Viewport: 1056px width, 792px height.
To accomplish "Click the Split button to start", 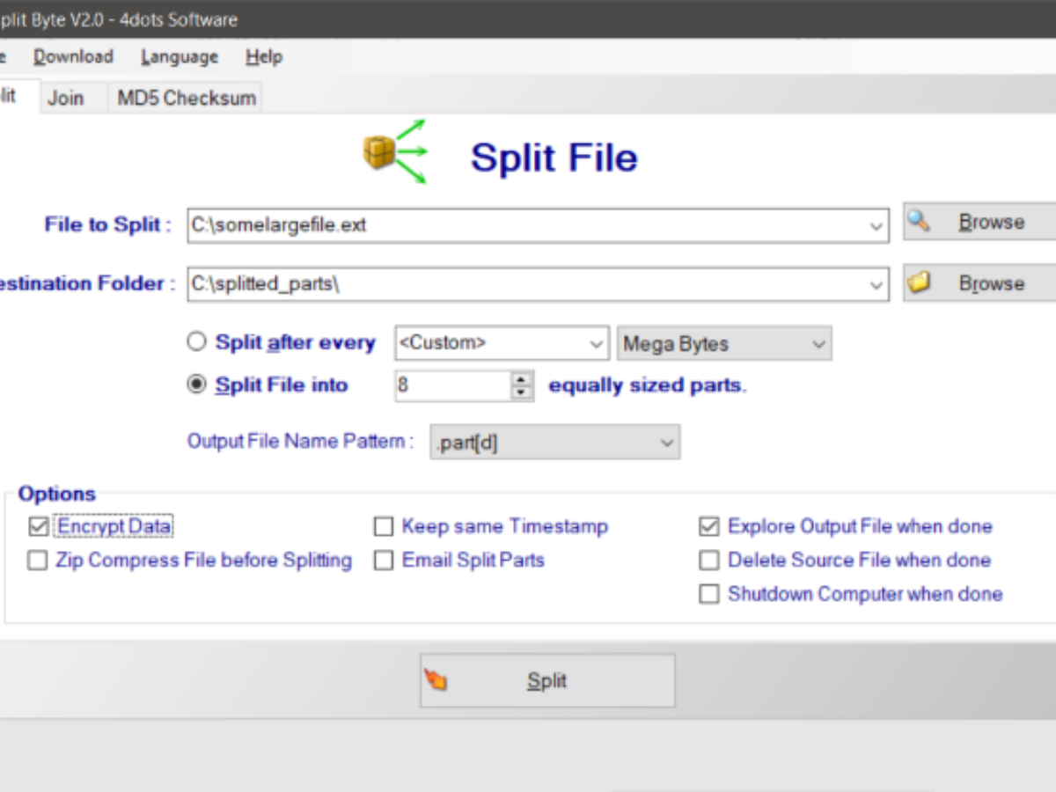I will point(547,680).
